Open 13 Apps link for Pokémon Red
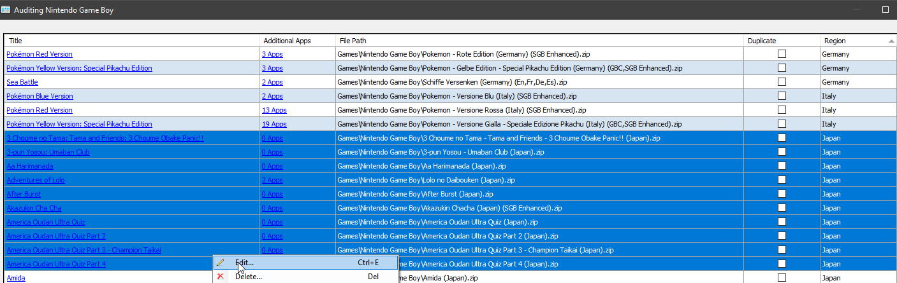This screenshot has height=283, width=897. pos(274,110)
